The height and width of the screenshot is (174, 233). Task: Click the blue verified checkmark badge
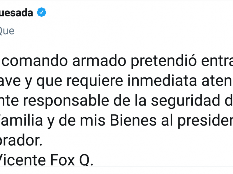(41, 12)
